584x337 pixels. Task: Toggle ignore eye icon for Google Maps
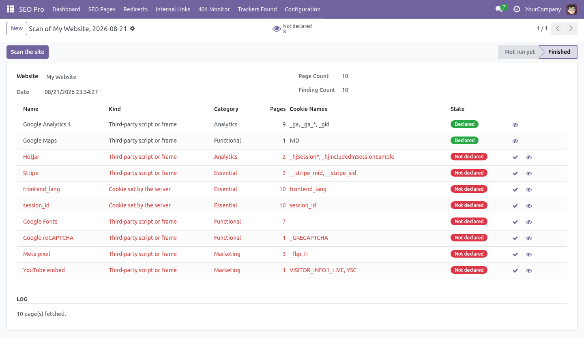click(515, 141)
